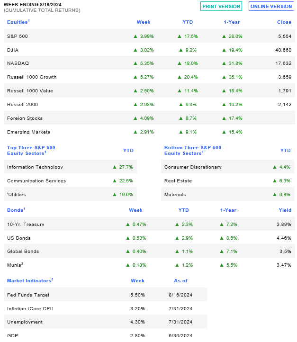Select the US Bonds row label
Image resolution: width=297 pixels, height=342 pixels.
(x=19, y=238)
